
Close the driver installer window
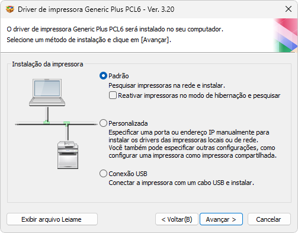[289, 9]
